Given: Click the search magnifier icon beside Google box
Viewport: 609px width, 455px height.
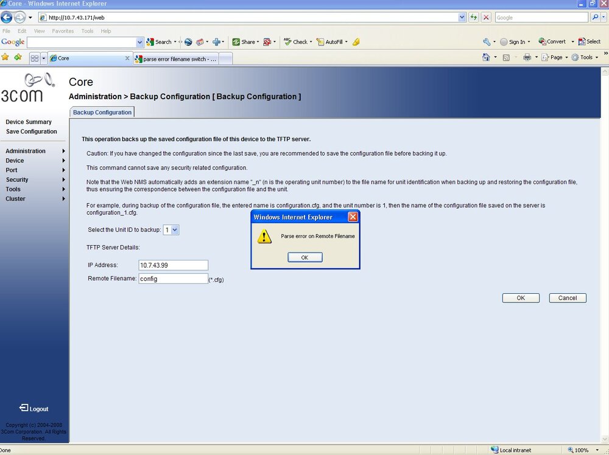Looking at the screenshot, I should (595, 18).
